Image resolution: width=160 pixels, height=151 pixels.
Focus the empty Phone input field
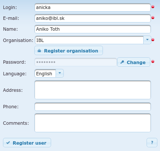point(92,107)
